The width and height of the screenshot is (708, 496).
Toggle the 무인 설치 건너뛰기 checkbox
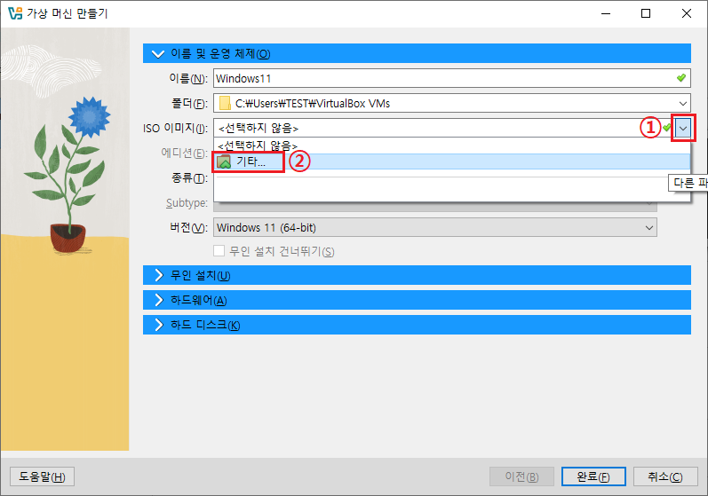point(219,251)
